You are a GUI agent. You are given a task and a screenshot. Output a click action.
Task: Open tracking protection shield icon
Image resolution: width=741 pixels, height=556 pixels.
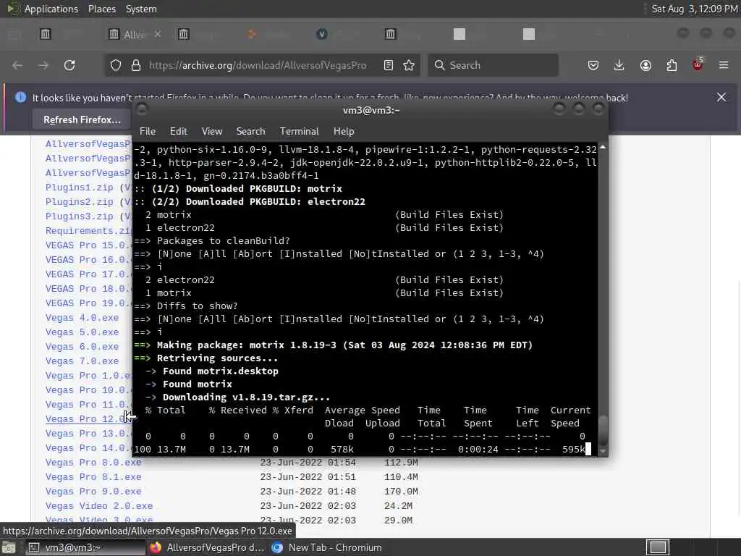click(x=116, y=65)
